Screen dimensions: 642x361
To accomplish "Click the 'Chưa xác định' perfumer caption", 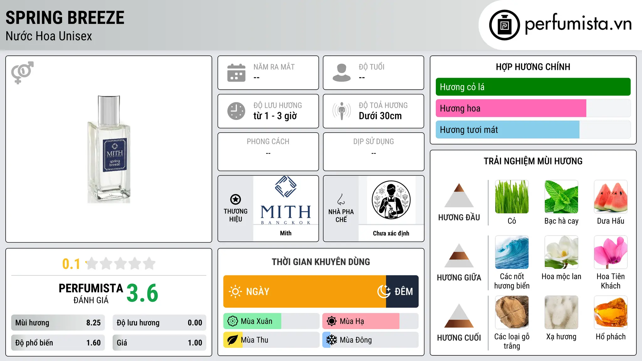I will pyautogui.click(x=391, y=233).
